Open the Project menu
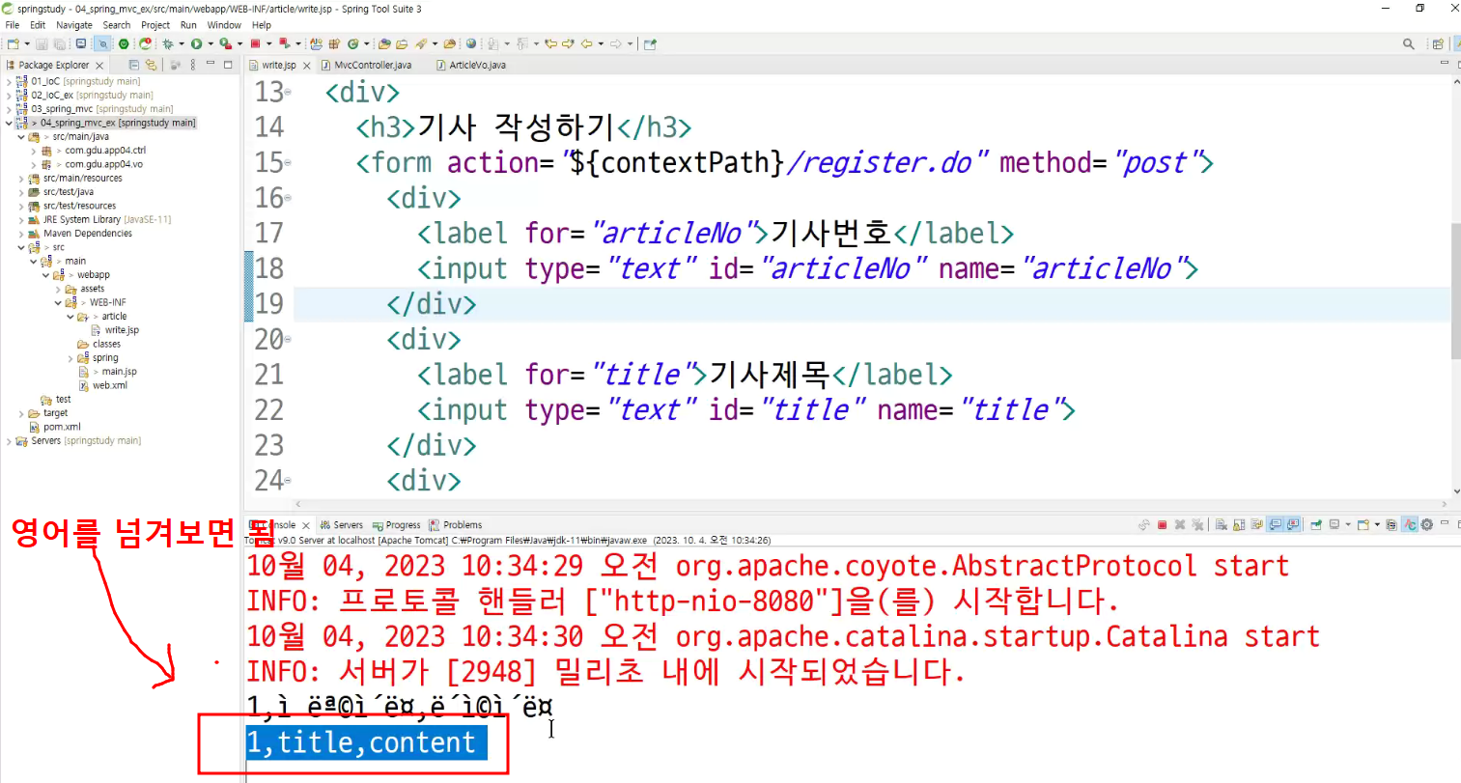This screenshot has height=783, width=1461. pyautogui.click(x=155, y=25)
